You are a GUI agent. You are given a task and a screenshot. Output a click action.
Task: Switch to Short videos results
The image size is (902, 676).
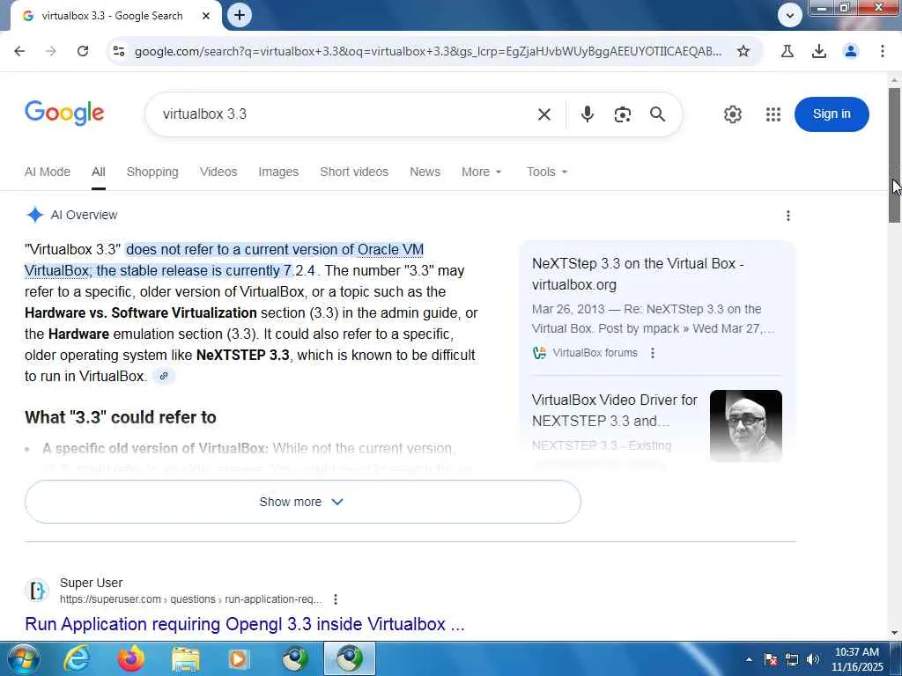(x=354, y=172)
